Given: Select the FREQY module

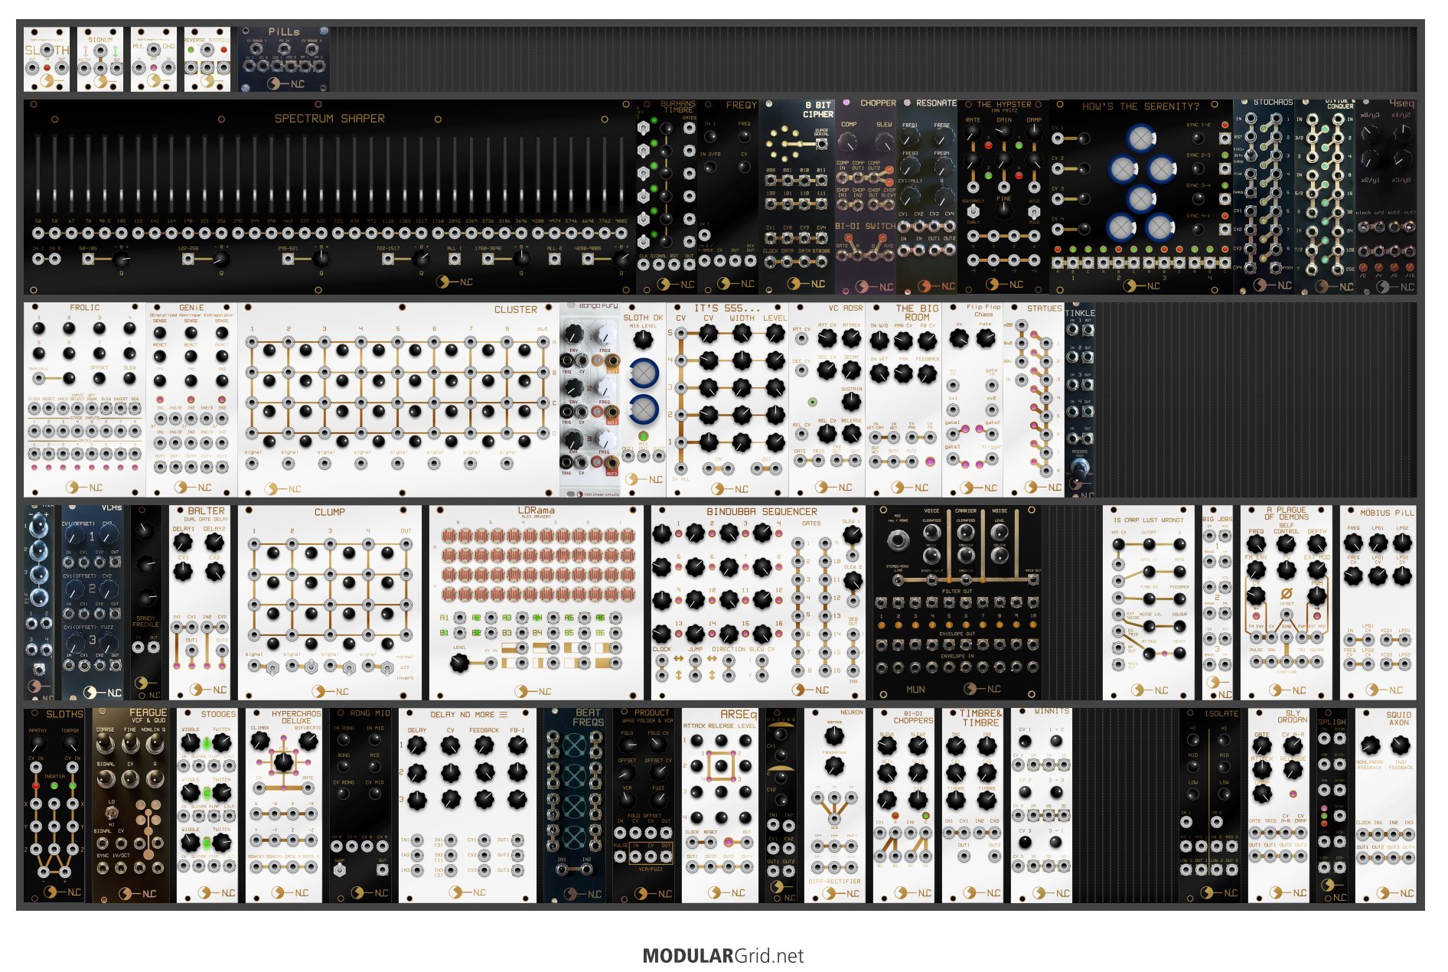Looking at the screenshot, I should [728, 197].
